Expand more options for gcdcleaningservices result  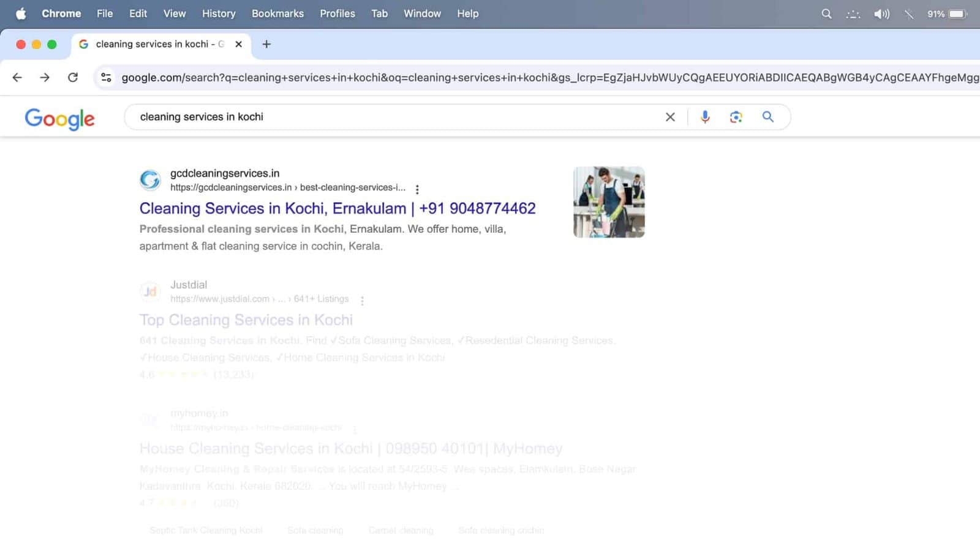(417, 189)
